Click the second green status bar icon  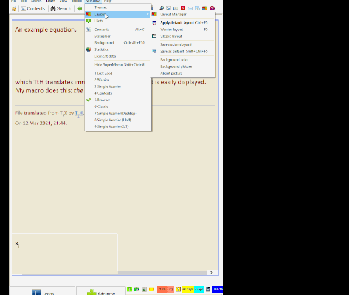click(137, 289)
